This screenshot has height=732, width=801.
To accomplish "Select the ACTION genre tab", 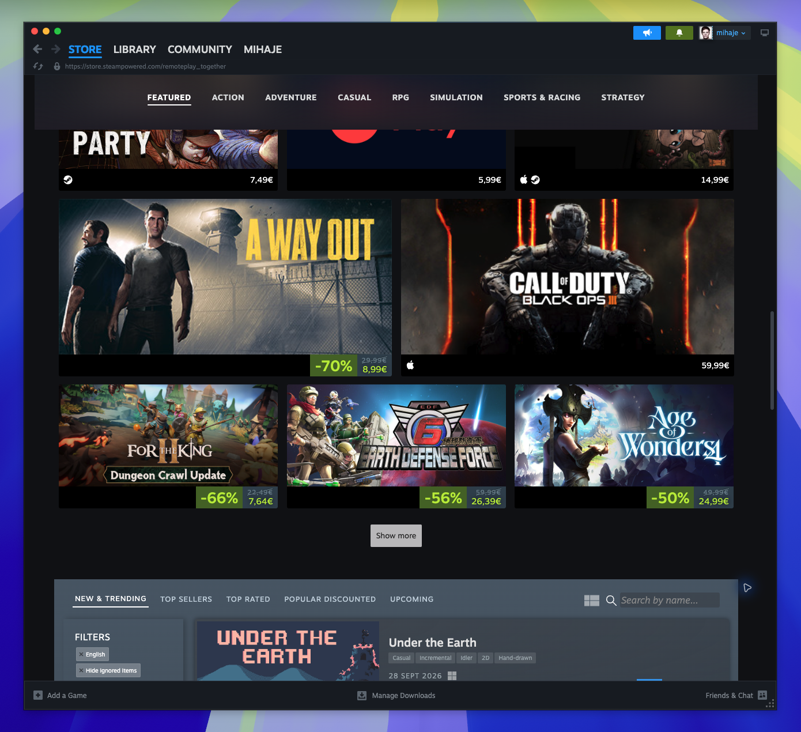I will point(228,97).
